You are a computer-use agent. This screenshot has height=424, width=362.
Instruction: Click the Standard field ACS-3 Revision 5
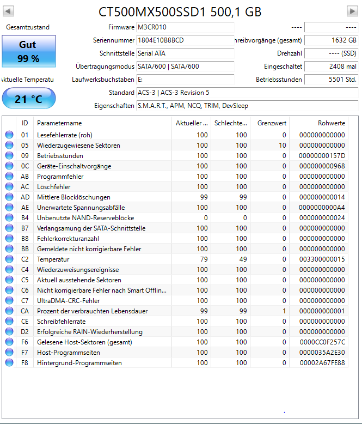point(248,93)
